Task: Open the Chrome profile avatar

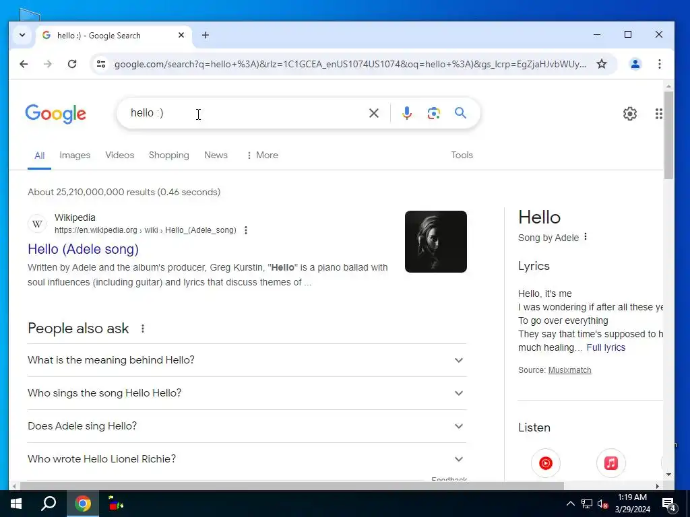Action: pos(635,64)
